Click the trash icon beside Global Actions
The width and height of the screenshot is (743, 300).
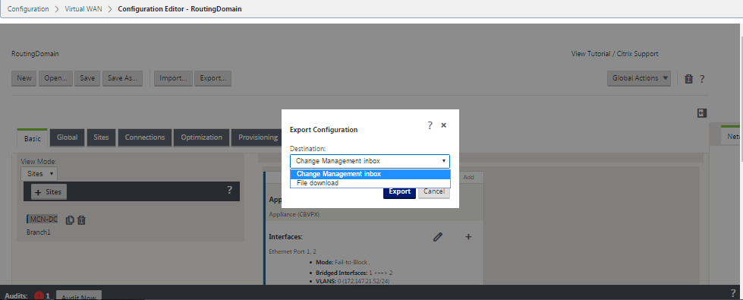click(689, 79)
